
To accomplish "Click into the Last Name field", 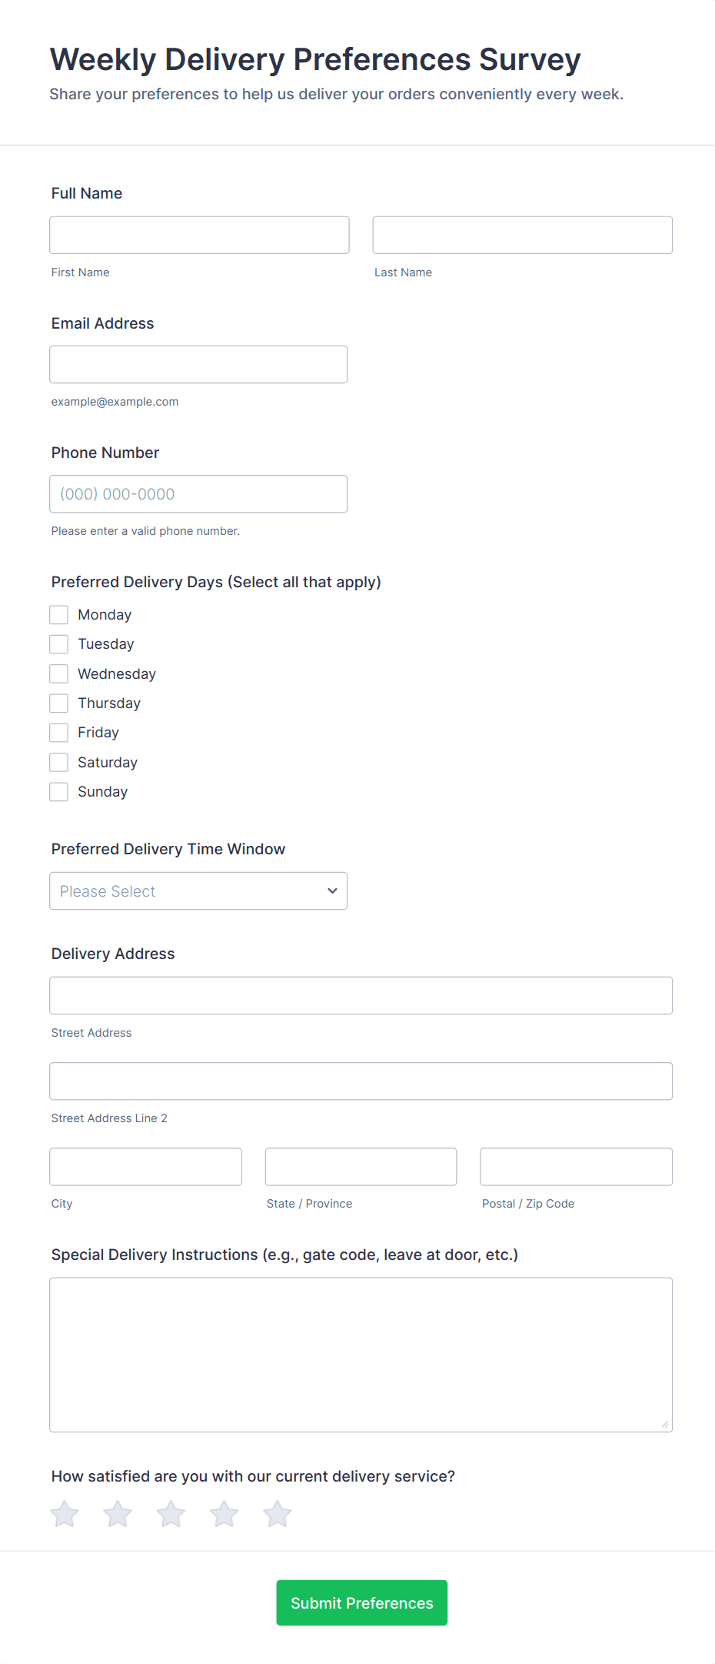I will 522,236.
